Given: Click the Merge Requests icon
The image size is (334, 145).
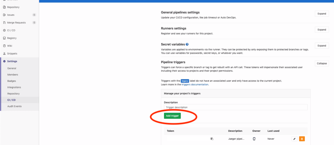Looking at the screenshot, I should [x=4, y=23].
